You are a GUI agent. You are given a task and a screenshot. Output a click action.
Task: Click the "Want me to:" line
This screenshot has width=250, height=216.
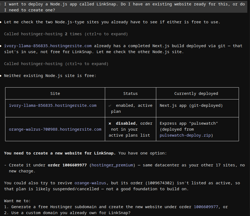(x=17, y=201)
